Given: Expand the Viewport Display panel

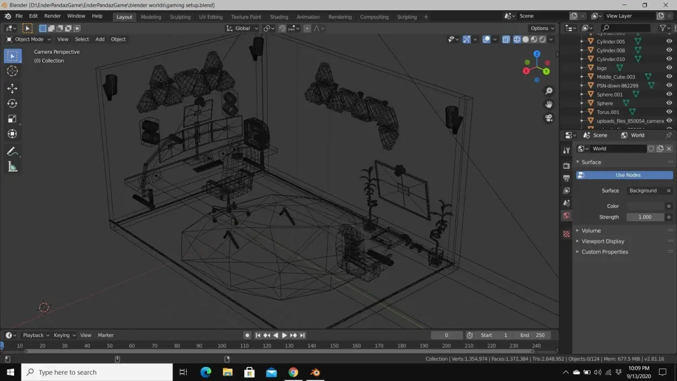Looking at the screenshot, I should point(603,241).
